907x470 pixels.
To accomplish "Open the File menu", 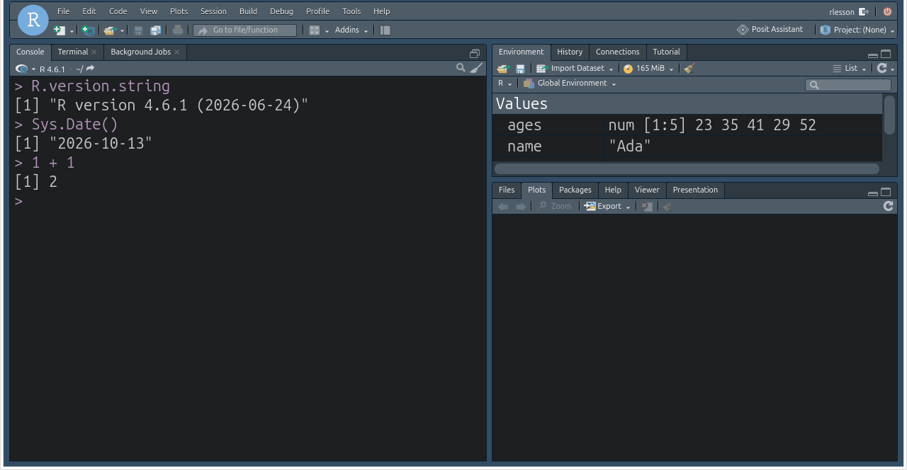I will click(64, 11).
